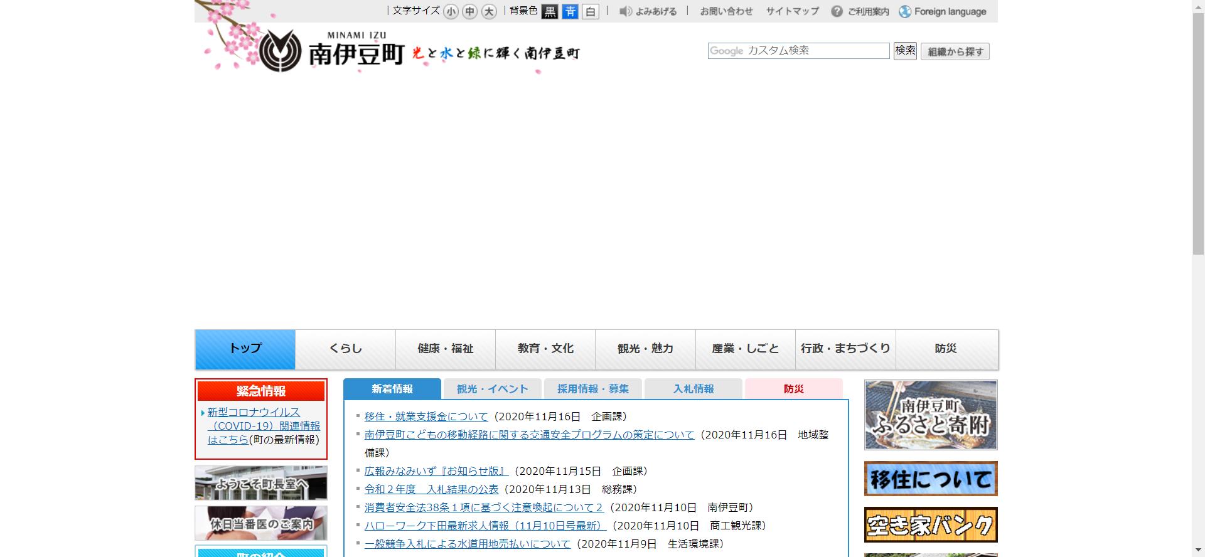
Task: Click the 空き家バンク banner
Action: click(x=931, y=524)
